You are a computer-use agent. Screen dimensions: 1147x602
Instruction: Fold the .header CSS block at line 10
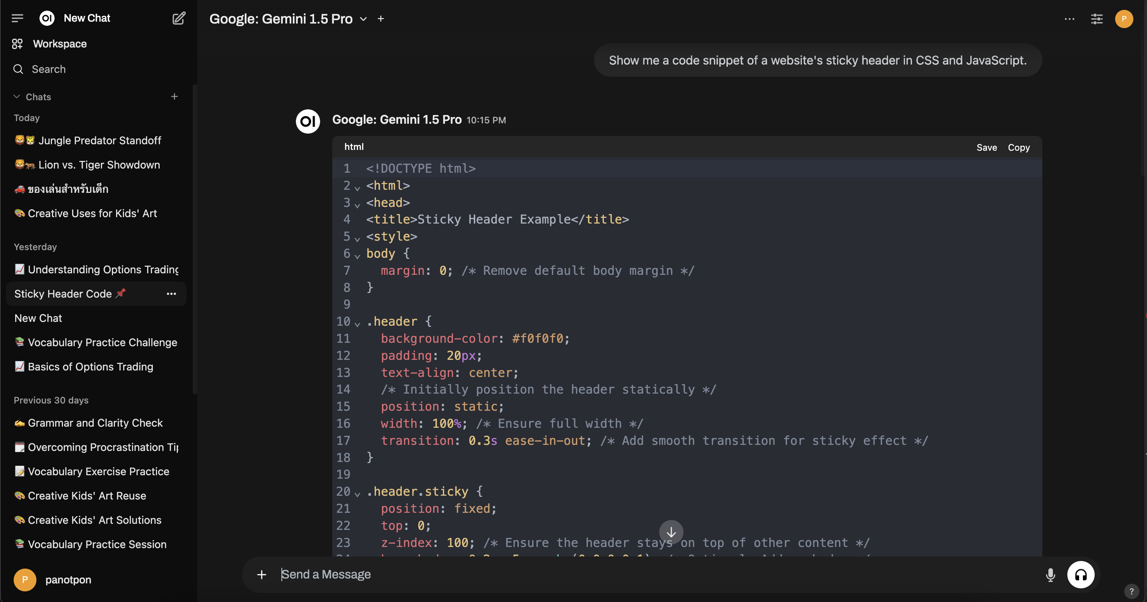point(357,324)
